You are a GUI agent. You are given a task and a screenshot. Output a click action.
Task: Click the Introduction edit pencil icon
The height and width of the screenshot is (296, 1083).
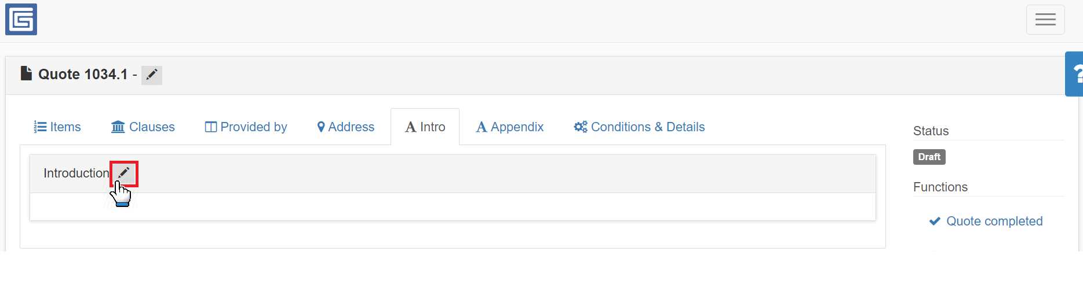[x=124, y=173]
